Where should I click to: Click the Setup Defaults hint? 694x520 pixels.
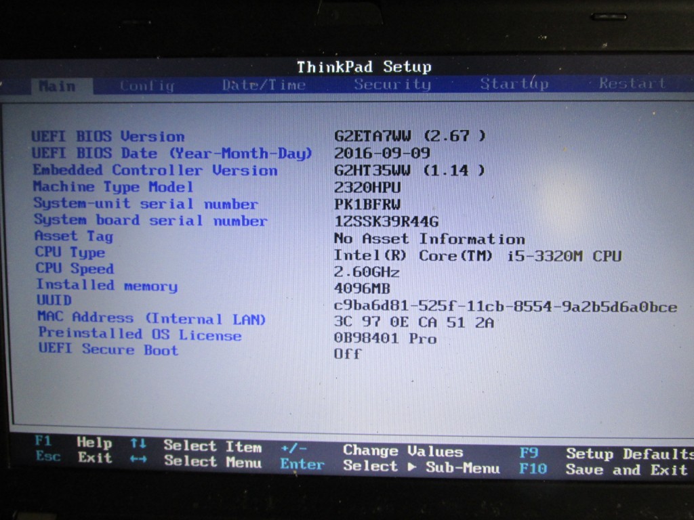pos(630,454)
